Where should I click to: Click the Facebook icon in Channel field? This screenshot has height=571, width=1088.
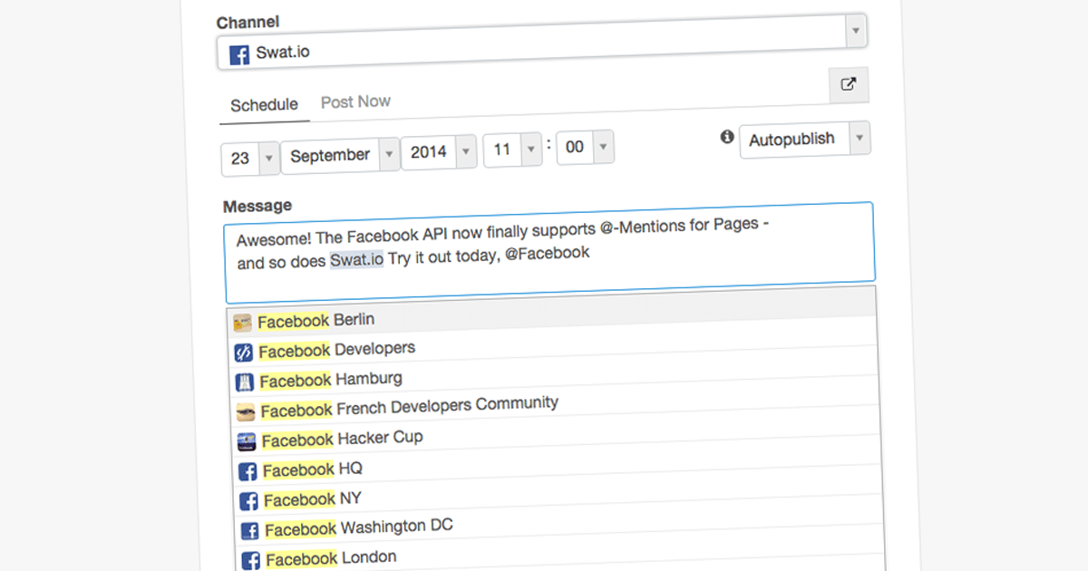click(x=239, y=54)
